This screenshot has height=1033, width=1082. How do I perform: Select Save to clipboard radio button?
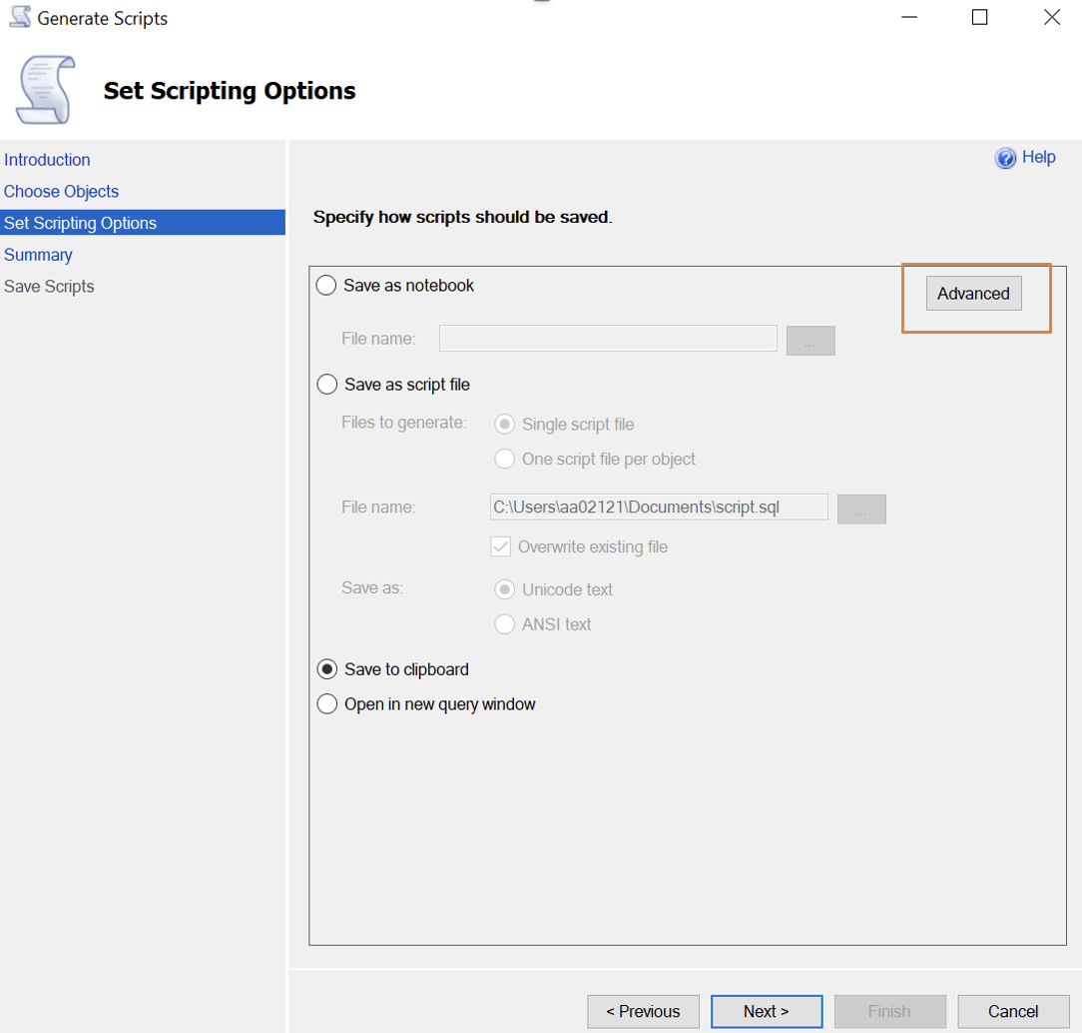(326, 669)
